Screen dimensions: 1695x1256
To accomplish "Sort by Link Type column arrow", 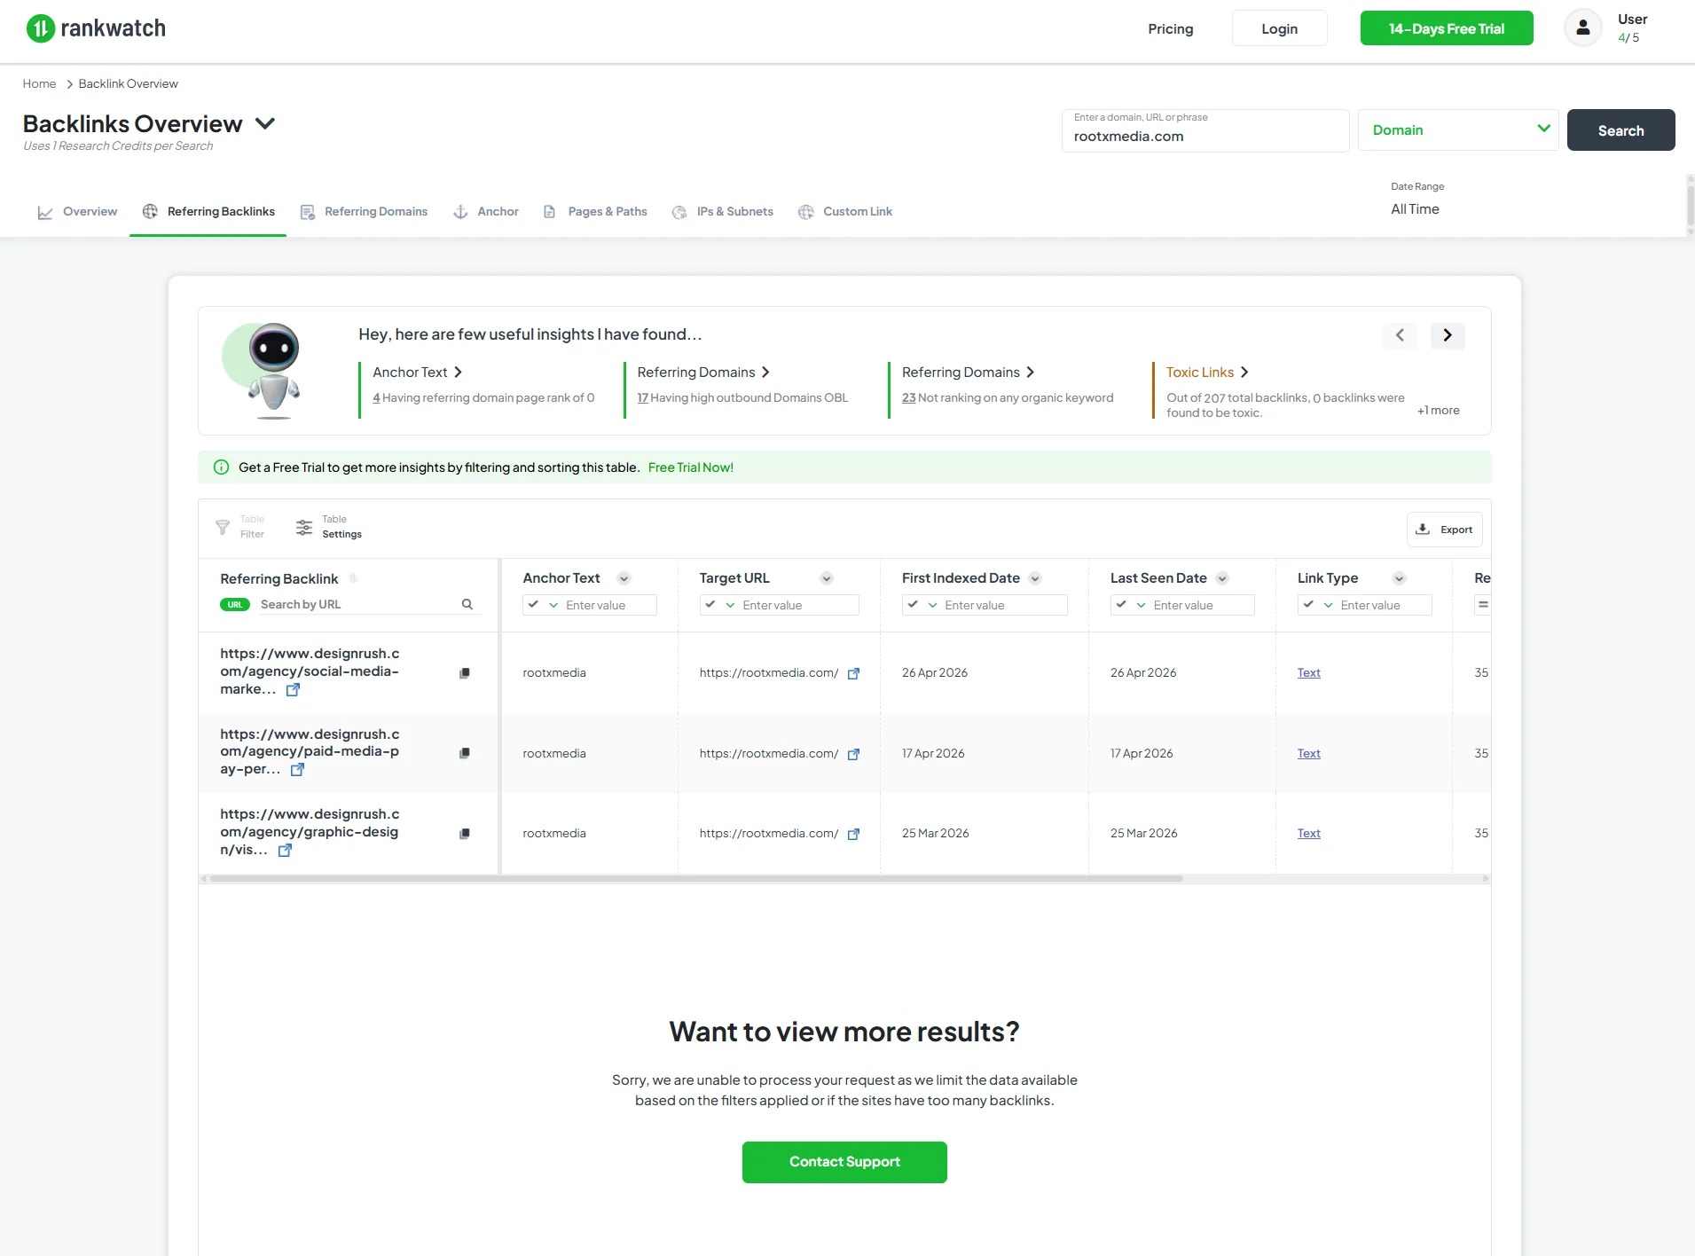I will 1400,578.
